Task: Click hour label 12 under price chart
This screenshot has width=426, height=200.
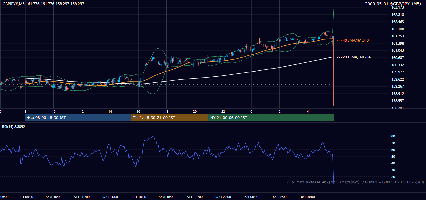Action: [82, 111]
